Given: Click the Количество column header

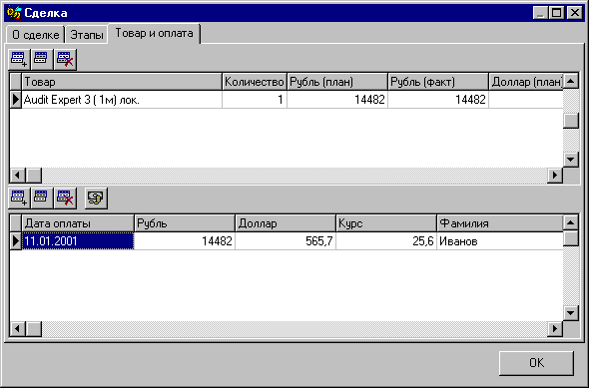Looking at the screenshot, I should (255, 82).
